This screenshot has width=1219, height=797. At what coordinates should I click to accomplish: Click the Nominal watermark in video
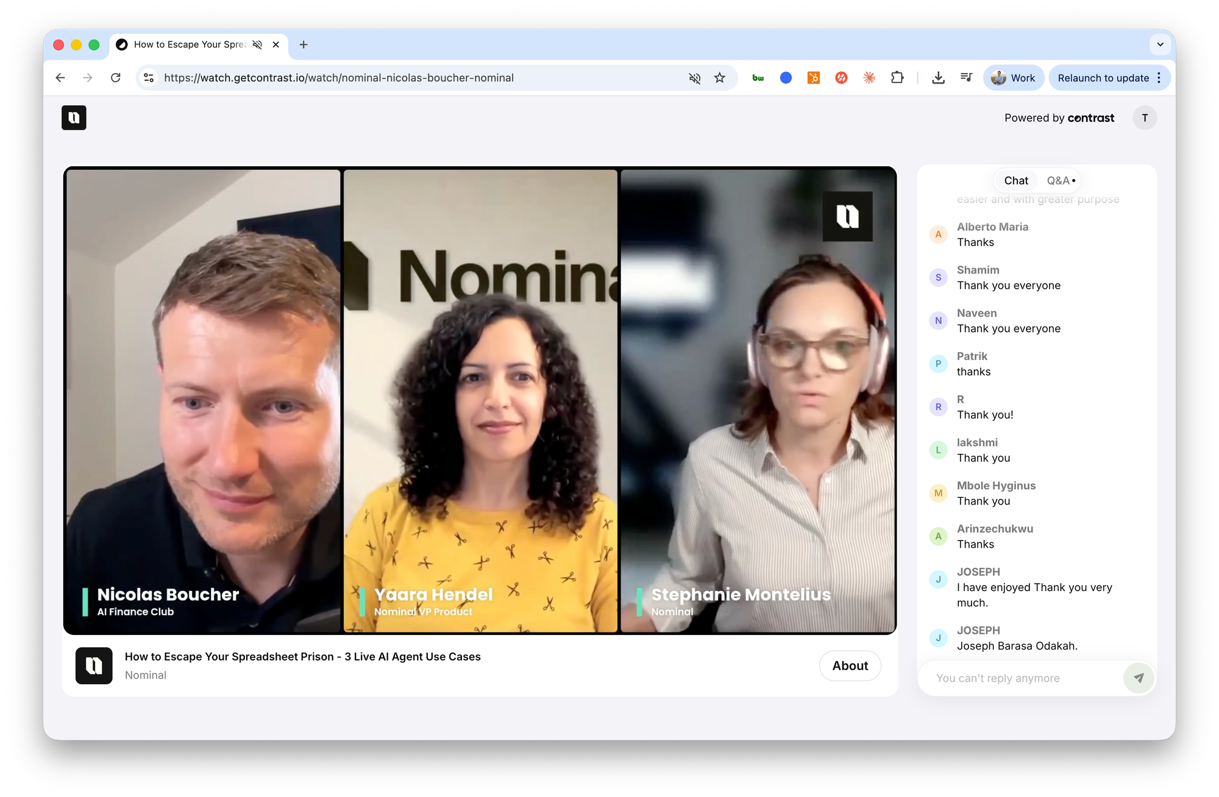(x=847, y=216)
